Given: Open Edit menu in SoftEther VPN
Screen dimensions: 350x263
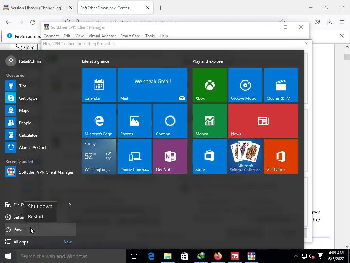Looking at the screenshot, I should 67,36.
